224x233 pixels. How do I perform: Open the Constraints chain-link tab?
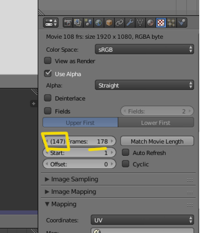coord(119,23)
